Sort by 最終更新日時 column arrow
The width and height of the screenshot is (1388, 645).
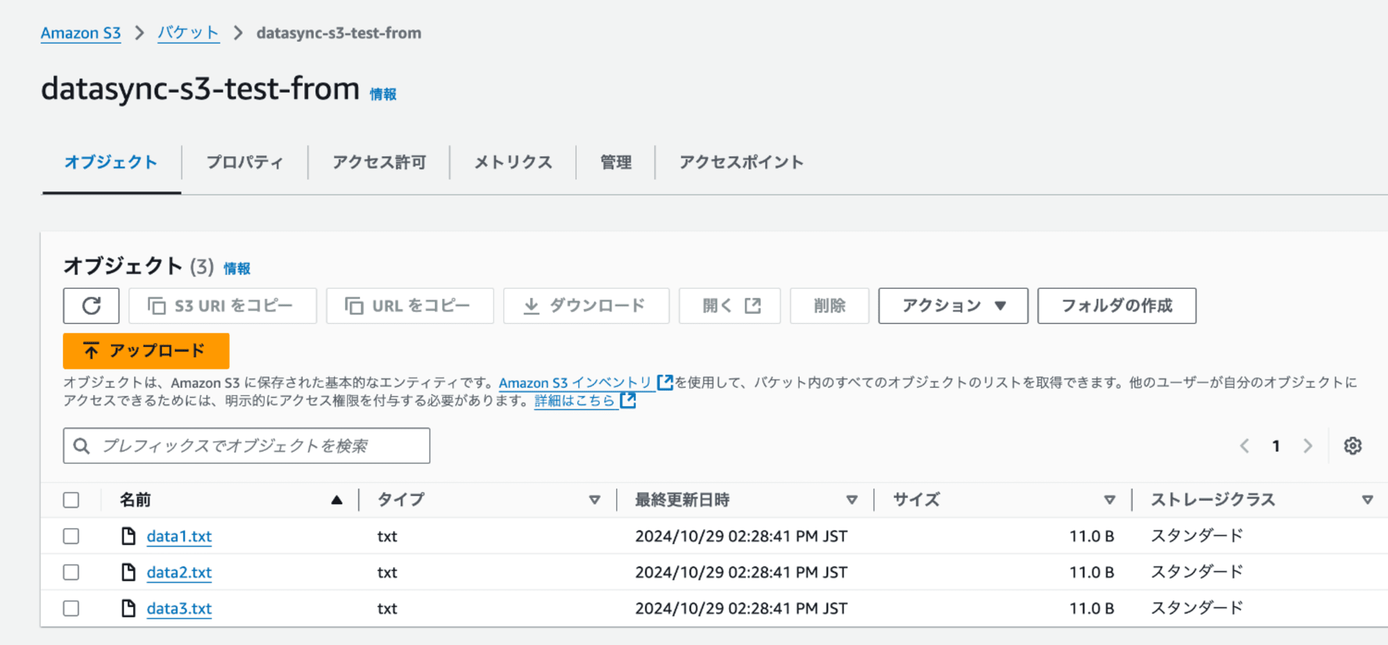coord(852,500)
